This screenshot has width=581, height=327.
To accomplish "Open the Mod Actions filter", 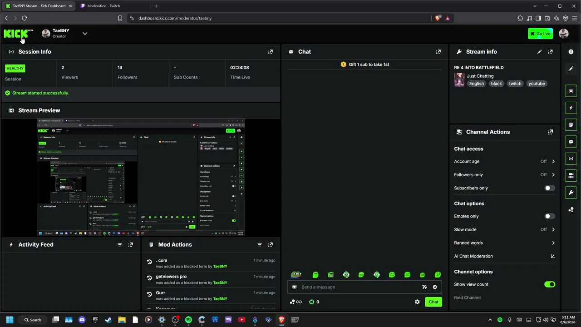I will tap(260, 245).
